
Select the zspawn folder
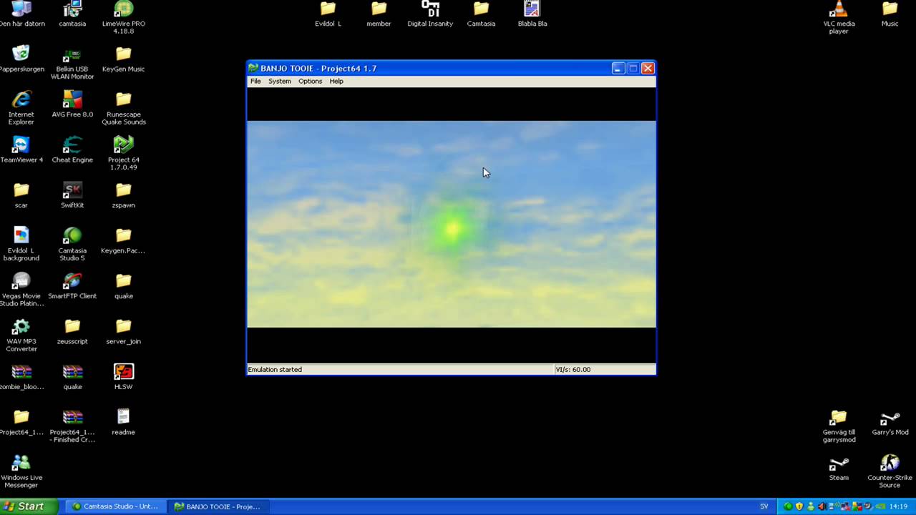[124, 195]
